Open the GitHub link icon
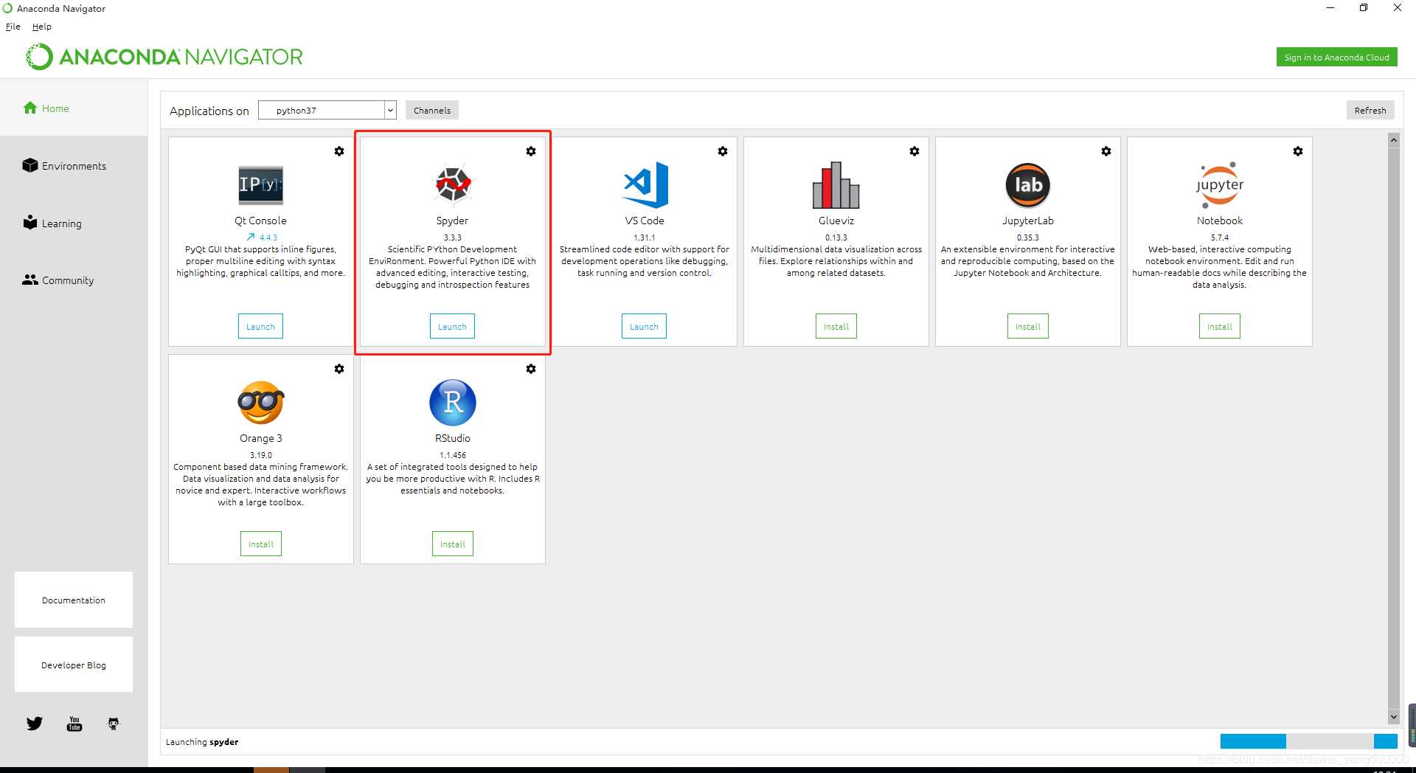The height and width of the screenshot is (773, 1416). [x=113, y=724]
